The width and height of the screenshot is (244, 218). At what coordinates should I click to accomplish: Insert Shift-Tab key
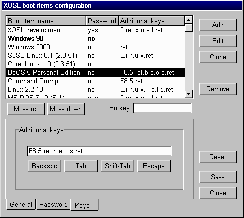(x=117, y=166)
